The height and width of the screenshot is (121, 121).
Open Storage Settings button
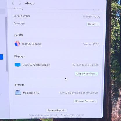(86, 101)
